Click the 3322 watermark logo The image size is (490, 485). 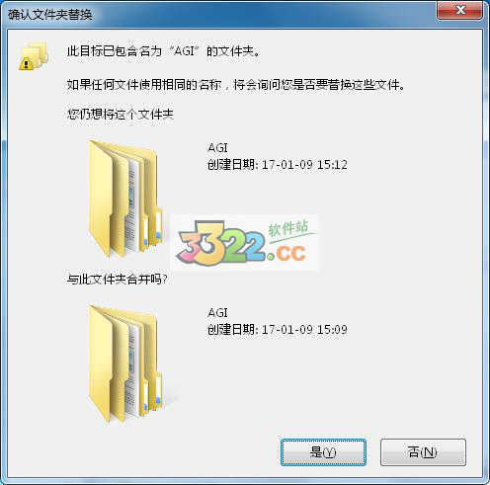click(x=220, y=244)
